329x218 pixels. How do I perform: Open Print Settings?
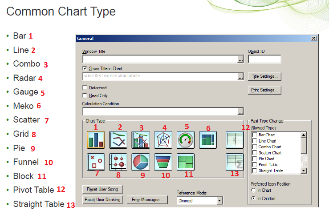point(264,90)
